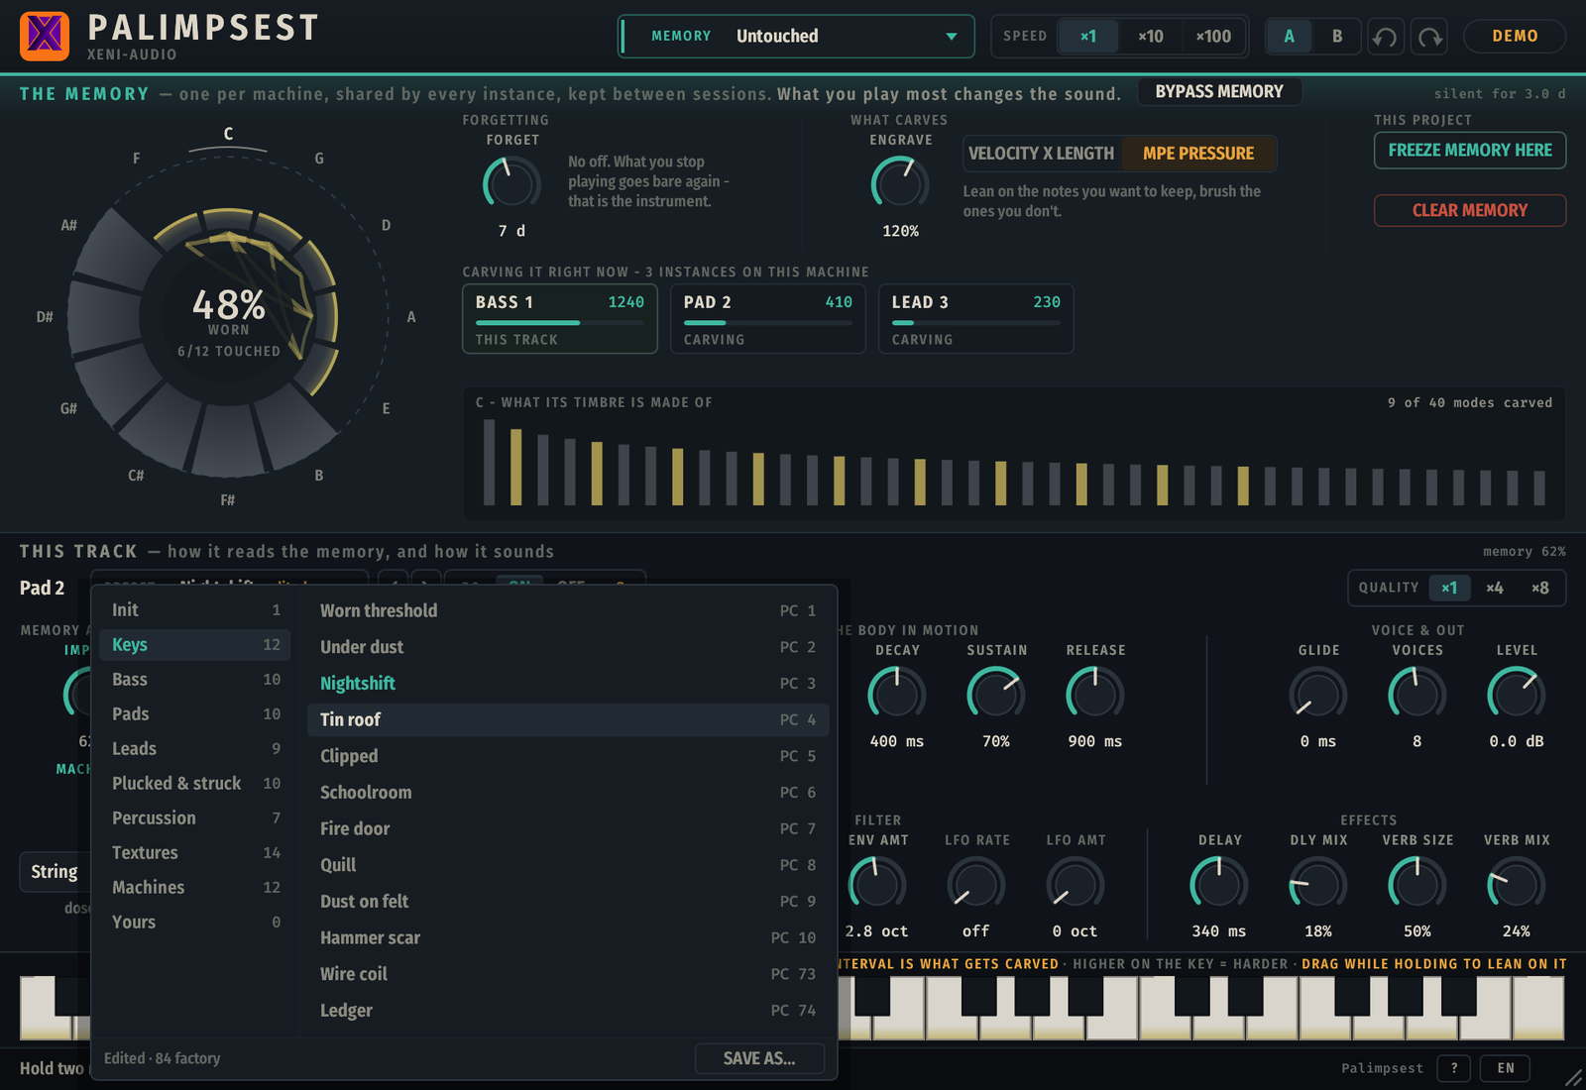Open the Memory preset dropdown arrow
Viewport: 1586px width, 1090px height.
point(952,37)
